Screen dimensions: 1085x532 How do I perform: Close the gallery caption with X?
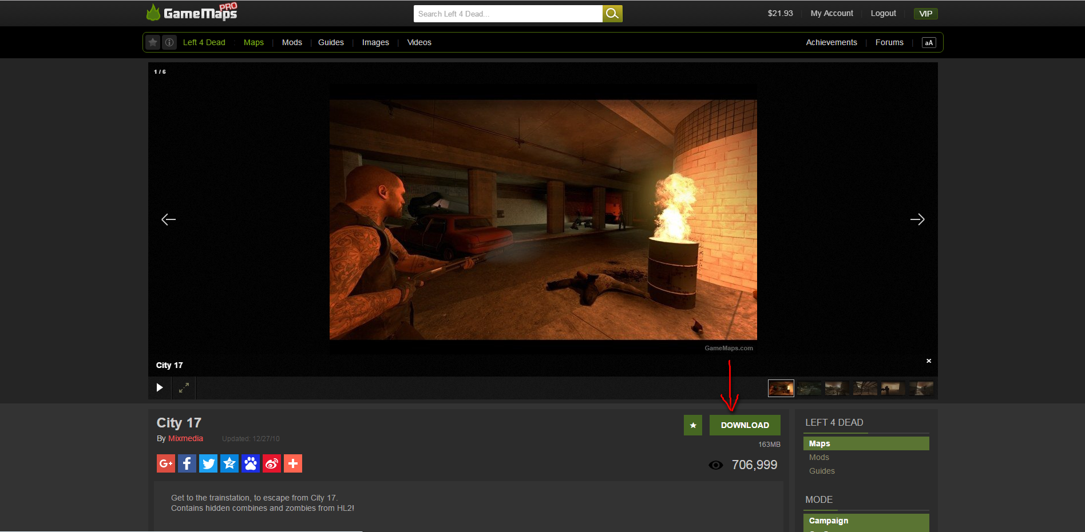929,361
